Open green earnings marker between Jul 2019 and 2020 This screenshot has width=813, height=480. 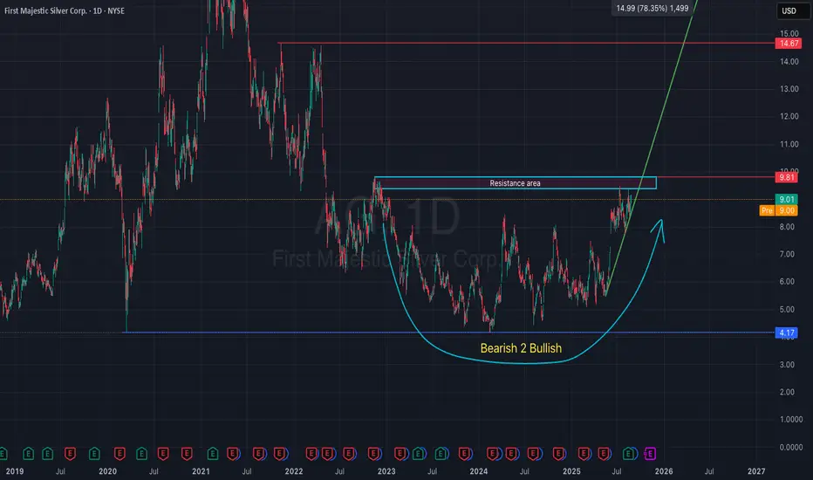[94, 454]
